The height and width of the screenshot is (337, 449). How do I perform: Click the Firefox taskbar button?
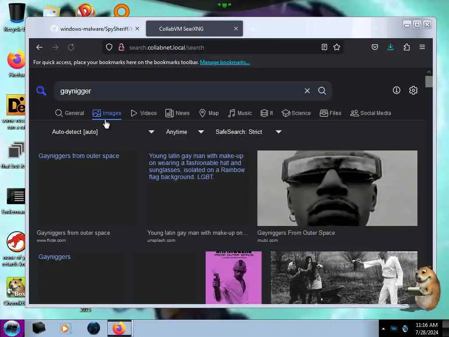coord(119,328)
